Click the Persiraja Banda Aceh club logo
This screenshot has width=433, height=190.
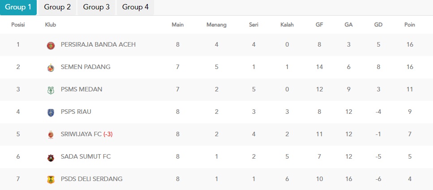[x=51, y=45]
